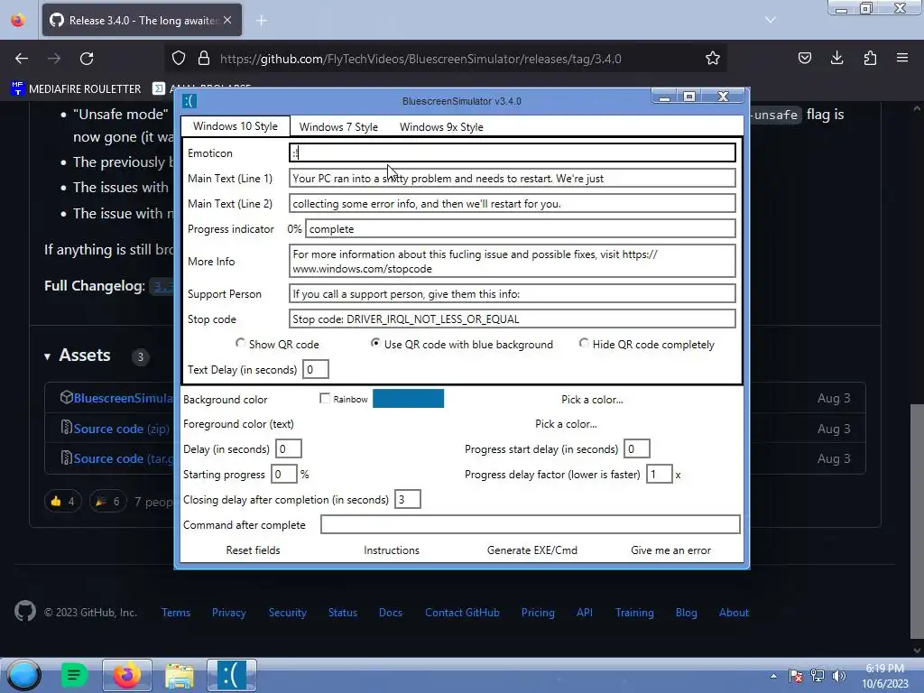924x693 pixels.
Task: Open the green notes app in taskbar
Action: [x=74, y=675]
